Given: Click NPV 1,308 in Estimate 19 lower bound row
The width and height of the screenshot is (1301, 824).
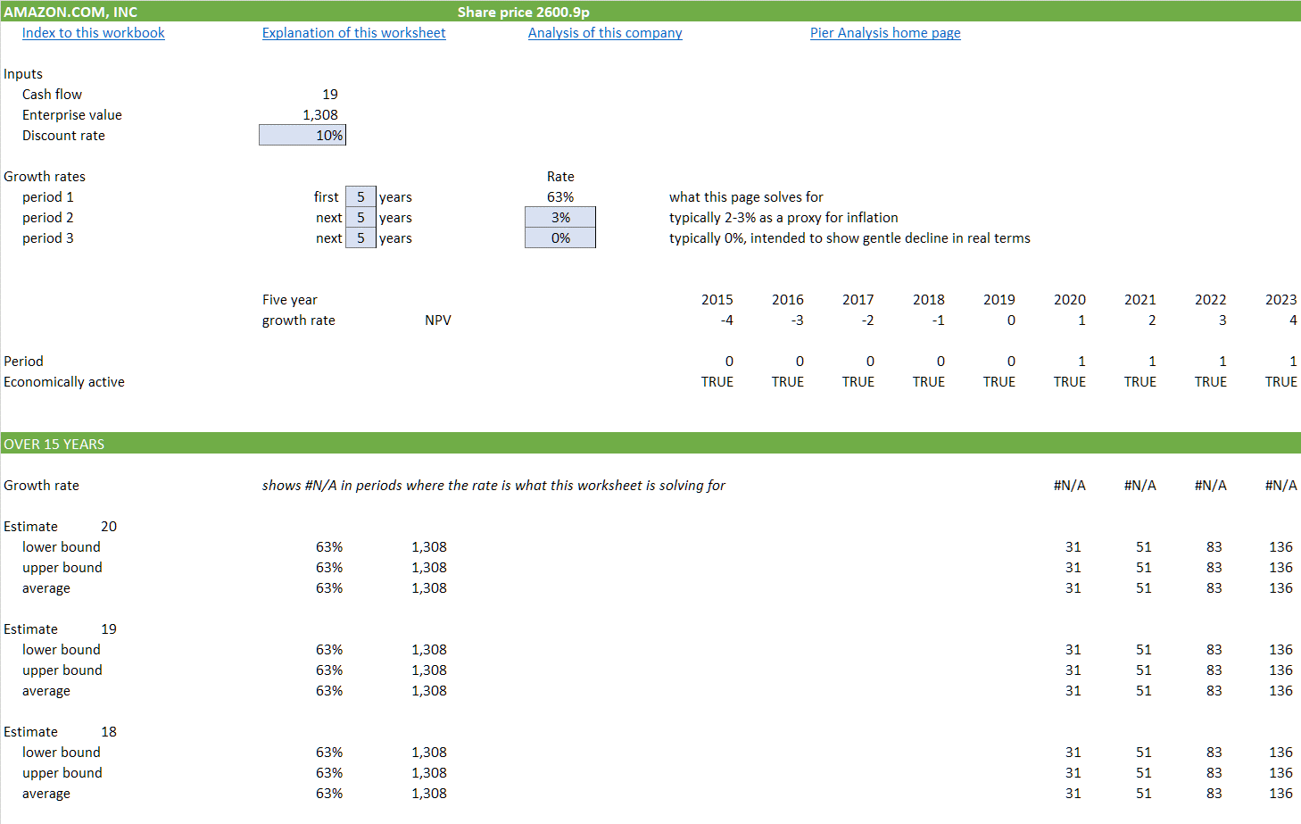Looking at the screenshot, I should click(429, 649).
